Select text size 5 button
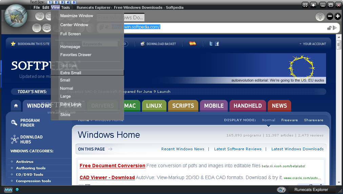 (74, 2)
